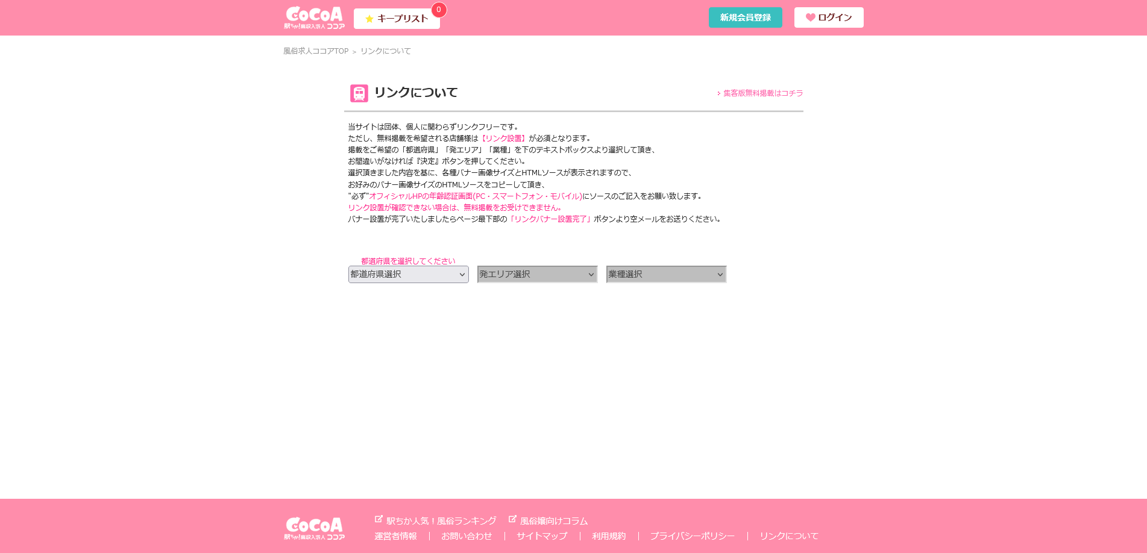Open the 発エリア選択 dropdown
Image resolution: width=1147 pixels, height=553 pixels.
[538, 274]
